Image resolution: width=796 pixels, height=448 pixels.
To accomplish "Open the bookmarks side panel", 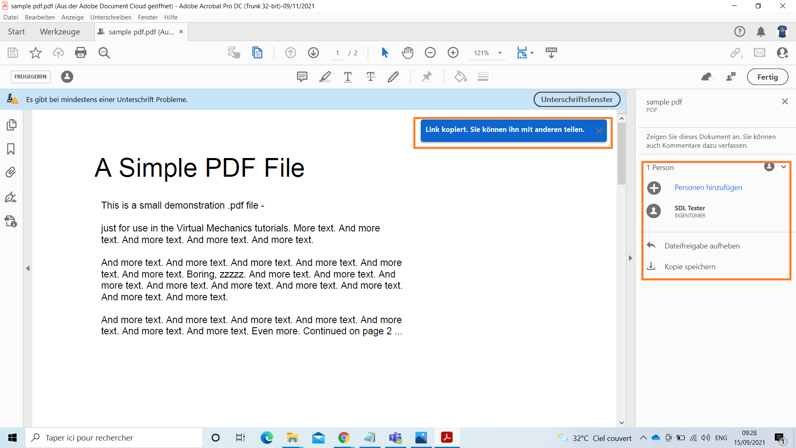I will click(x=11, y=149).
